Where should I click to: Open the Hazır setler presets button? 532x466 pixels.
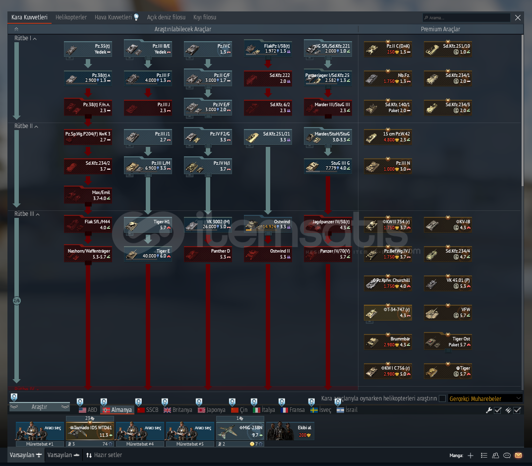[104, 455]
